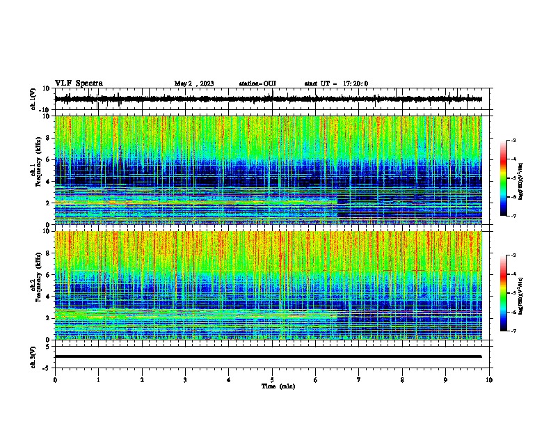Click the '6' kHz tick on ch.2 spectrogram

coord(48,275)
